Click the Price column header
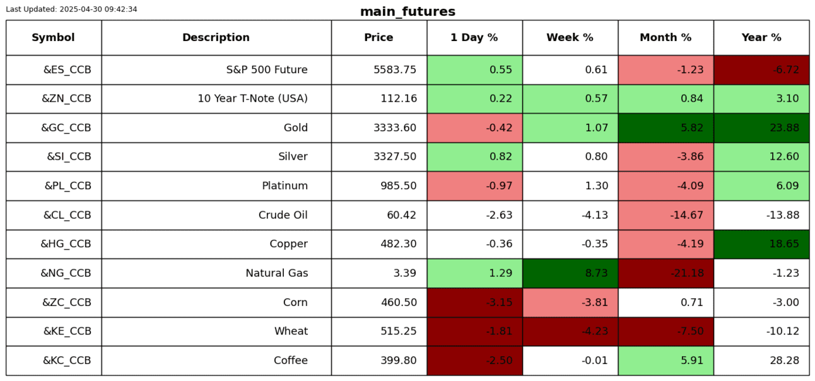Image resolution: width=815 pixels, height=381 pixels. [378, 38]
